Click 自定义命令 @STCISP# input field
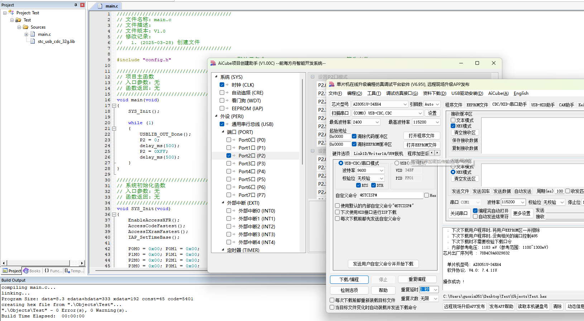This screenshot has width=584, height=321. pos(391,195)
